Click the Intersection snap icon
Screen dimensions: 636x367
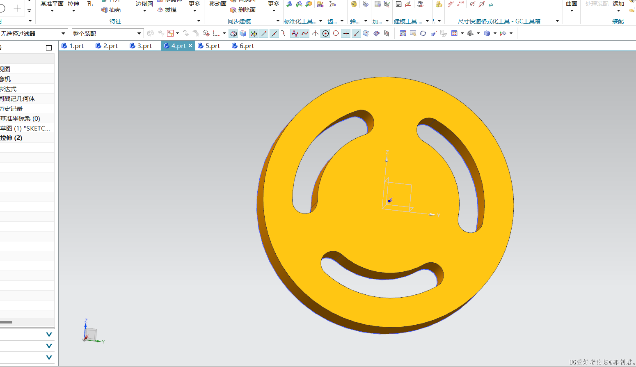[x=315, y=33]
